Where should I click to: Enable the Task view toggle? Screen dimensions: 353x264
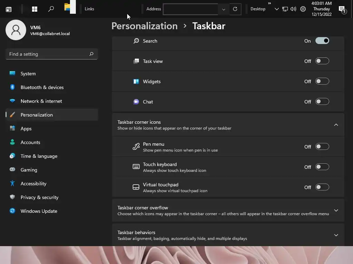click(322, 61)
